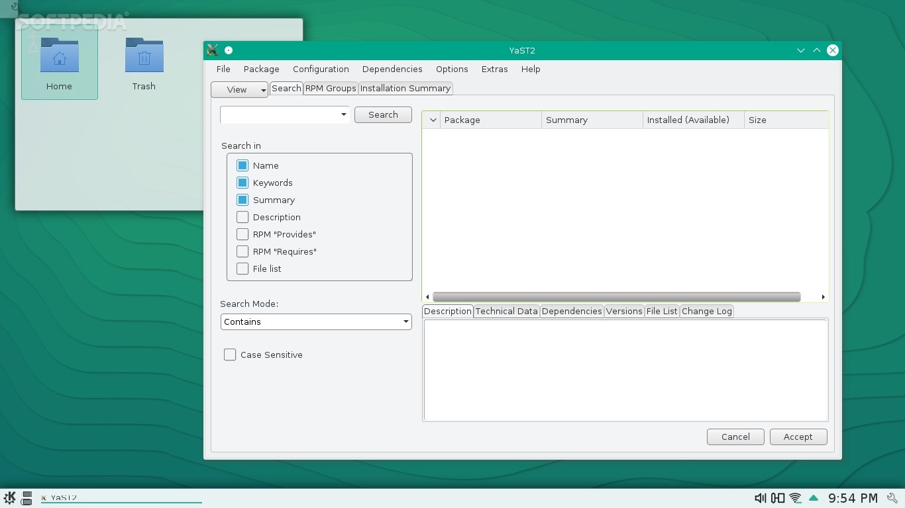Click the status column header chevron
Screen dimensions: 905x508
(x=433, y=120)
